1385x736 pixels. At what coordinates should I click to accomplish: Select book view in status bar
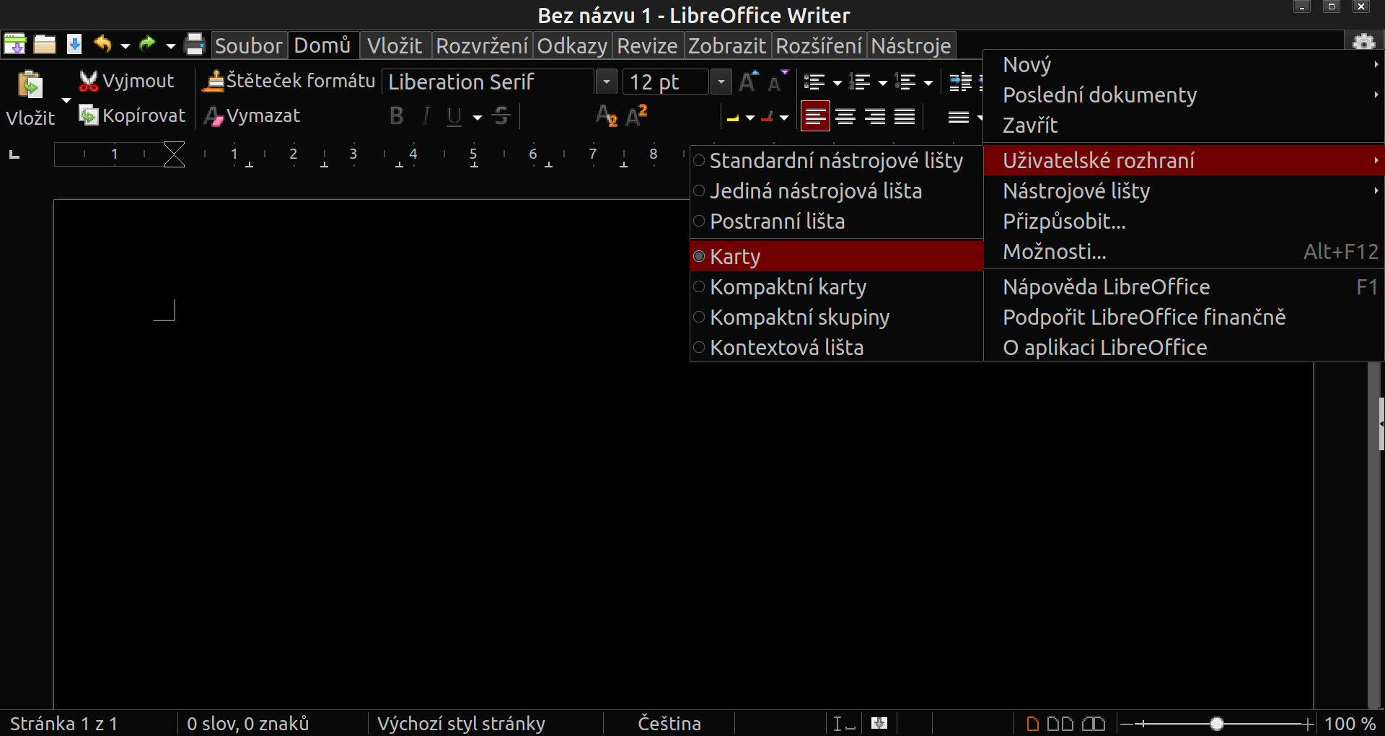click(x=1094, y=723)
